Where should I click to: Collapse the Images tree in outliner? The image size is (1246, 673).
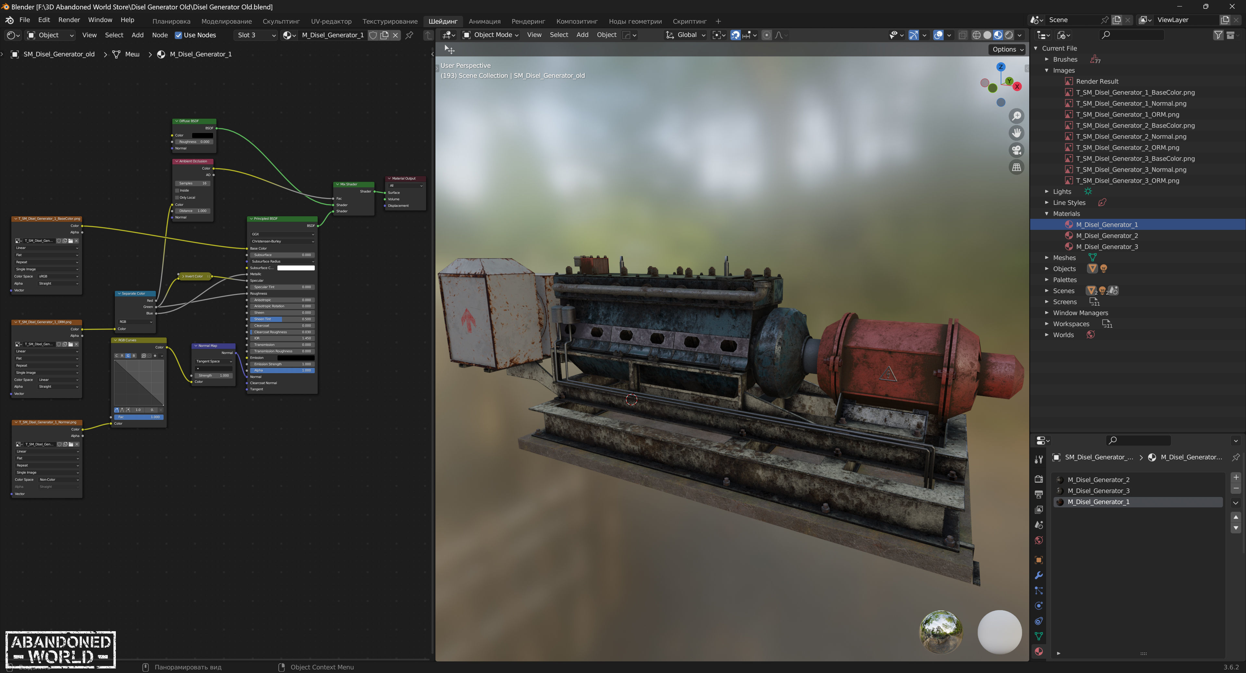[x=1047, y=71]
